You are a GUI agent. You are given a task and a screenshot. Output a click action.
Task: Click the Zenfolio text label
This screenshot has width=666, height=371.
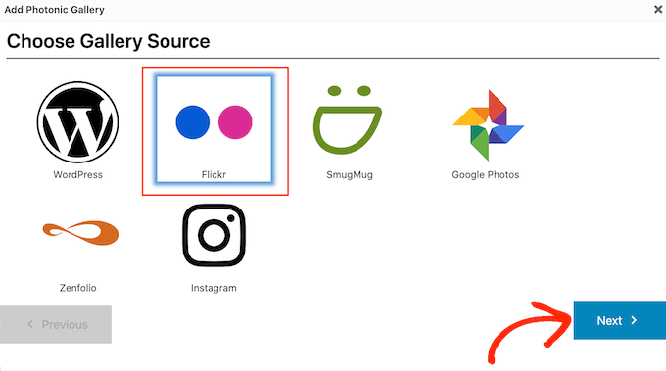pos(77,288)
